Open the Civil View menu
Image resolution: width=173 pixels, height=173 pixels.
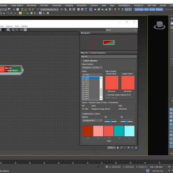coord(44,5)
